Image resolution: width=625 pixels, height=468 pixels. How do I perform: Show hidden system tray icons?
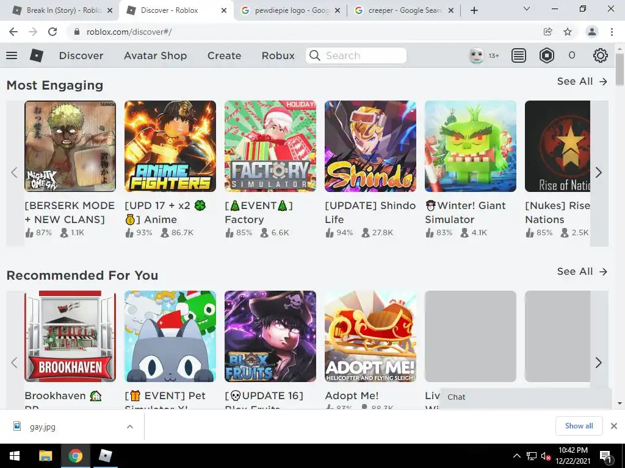(516, 456)
